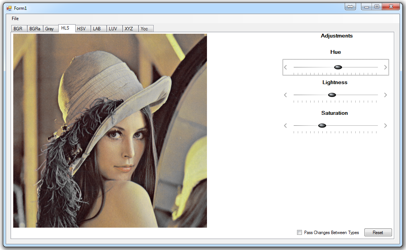Open the File menu
Viewport: 406px width, 250px height.
tap(15, 19)
